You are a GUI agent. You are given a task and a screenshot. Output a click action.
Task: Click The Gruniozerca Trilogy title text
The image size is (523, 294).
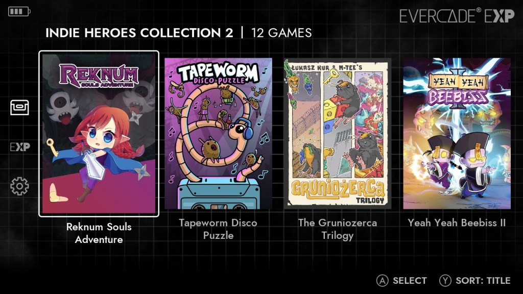click(337, 229)
